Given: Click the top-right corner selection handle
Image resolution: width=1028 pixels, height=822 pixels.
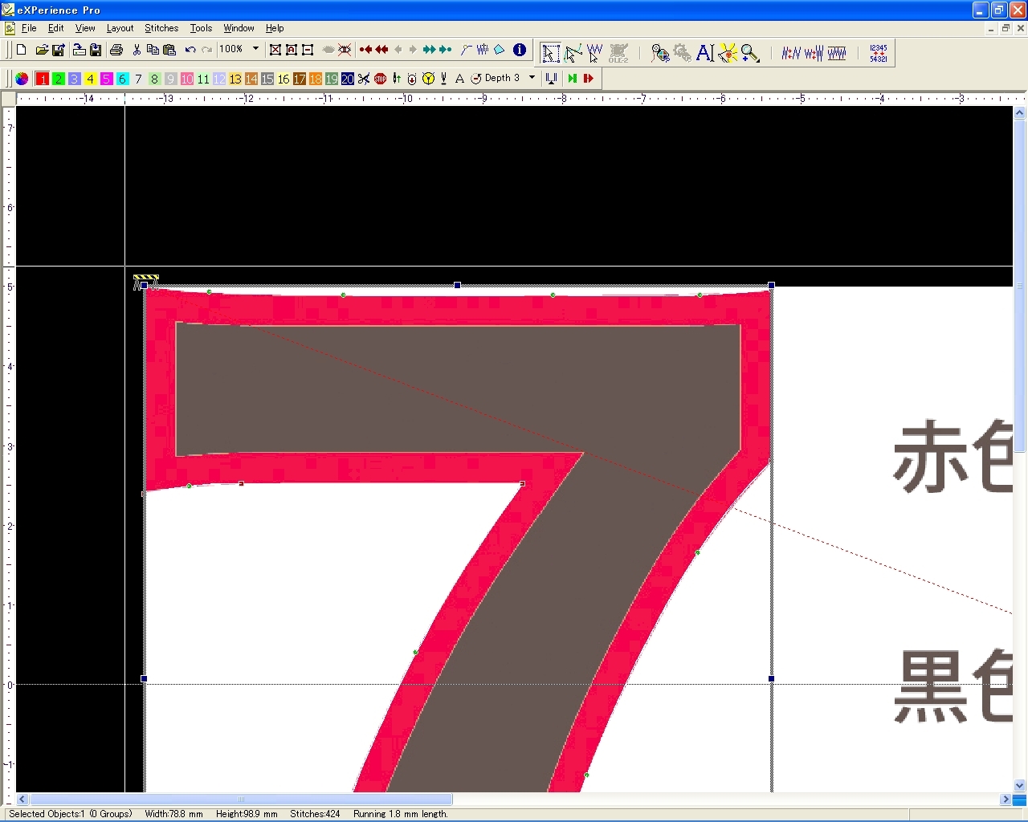Looking at the screenshot, I should 772,285.
